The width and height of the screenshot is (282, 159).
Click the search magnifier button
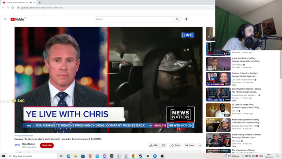(x=177, y=19)
